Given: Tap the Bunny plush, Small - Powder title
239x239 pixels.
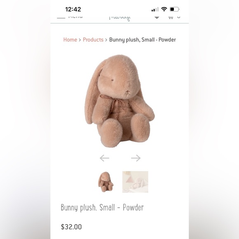Looking at the screenshot, I should coord(102,208).
